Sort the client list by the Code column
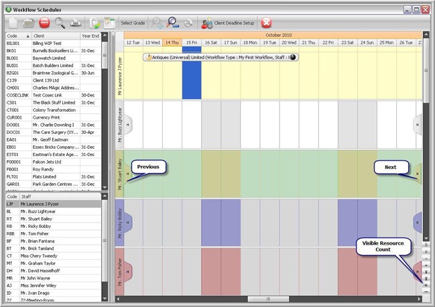Screen dimensions: 435x307 pos(18,36)
